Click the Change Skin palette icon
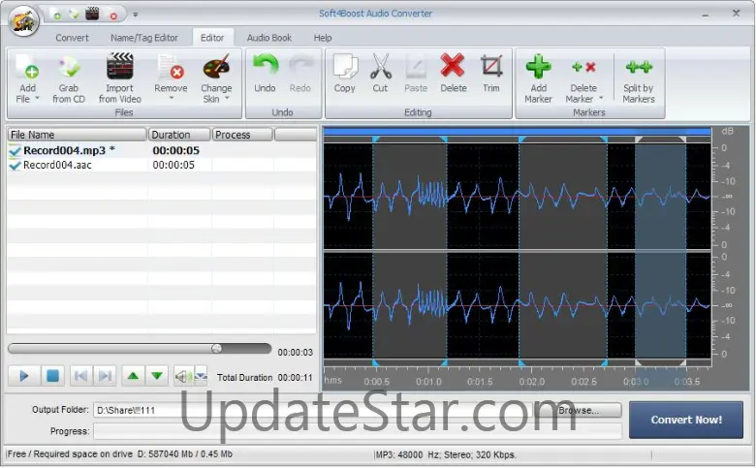This screenshot has height=468, width=756. 216,68
